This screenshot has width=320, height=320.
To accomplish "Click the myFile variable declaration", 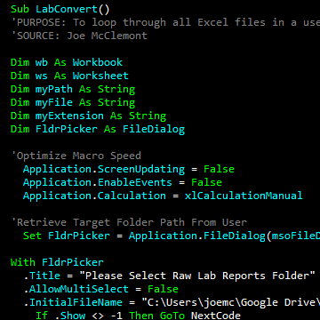I will pos(73,102).
